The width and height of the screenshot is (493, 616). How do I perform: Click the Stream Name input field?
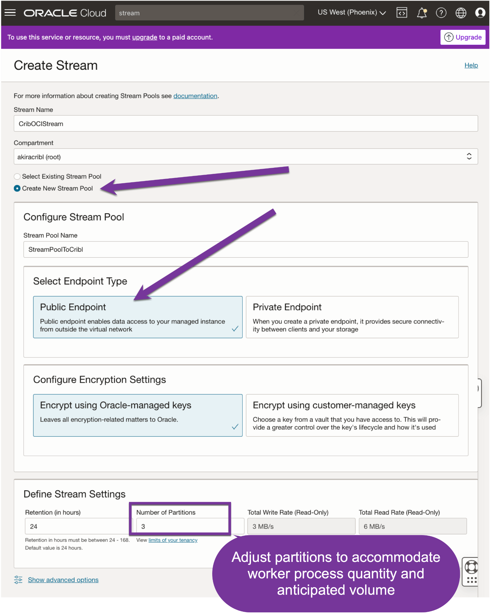pos(246,124)
